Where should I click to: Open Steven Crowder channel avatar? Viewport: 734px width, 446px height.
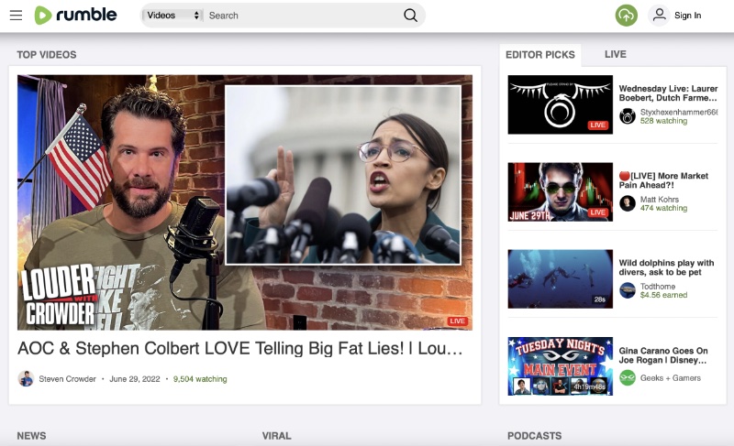(x=26, y=378)
